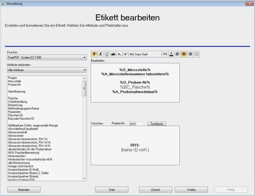Select 'Projekt' in the attribute list
The image size is (255, 196).
tap(12, 78)
